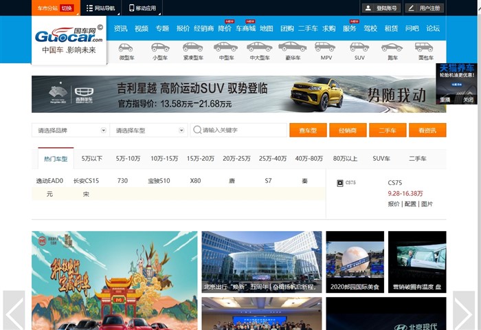Switch to the 20万-25万 price tab
This screenshot has width=481, height=330.
click(236, 158)
